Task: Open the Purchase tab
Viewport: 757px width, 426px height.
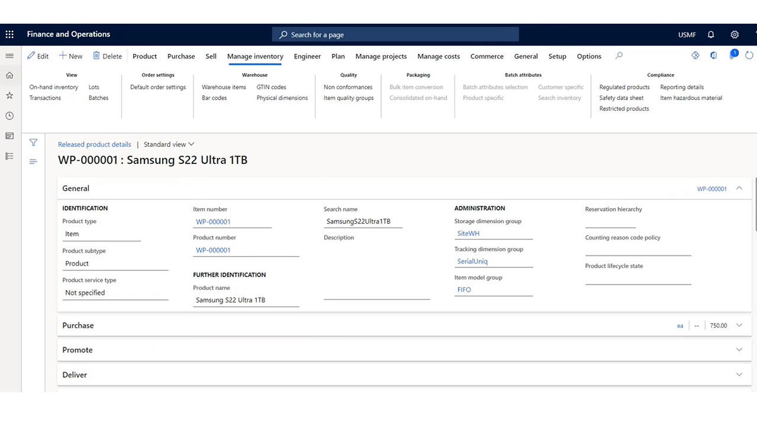Action: [181, 56]
